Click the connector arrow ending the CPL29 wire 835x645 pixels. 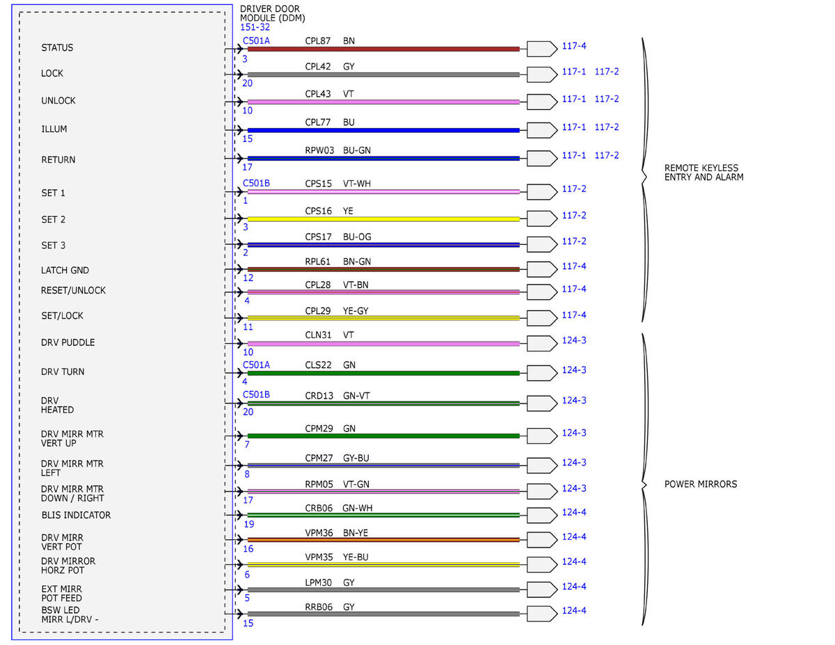[541, 318]
